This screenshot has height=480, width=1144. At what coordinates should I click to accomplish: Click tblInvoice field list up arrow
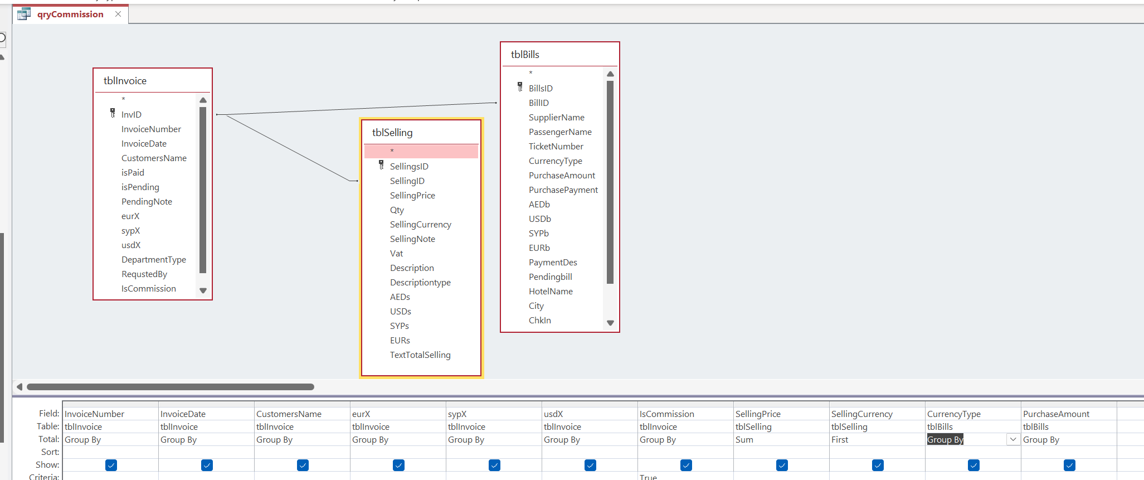[x=203, y=100]
